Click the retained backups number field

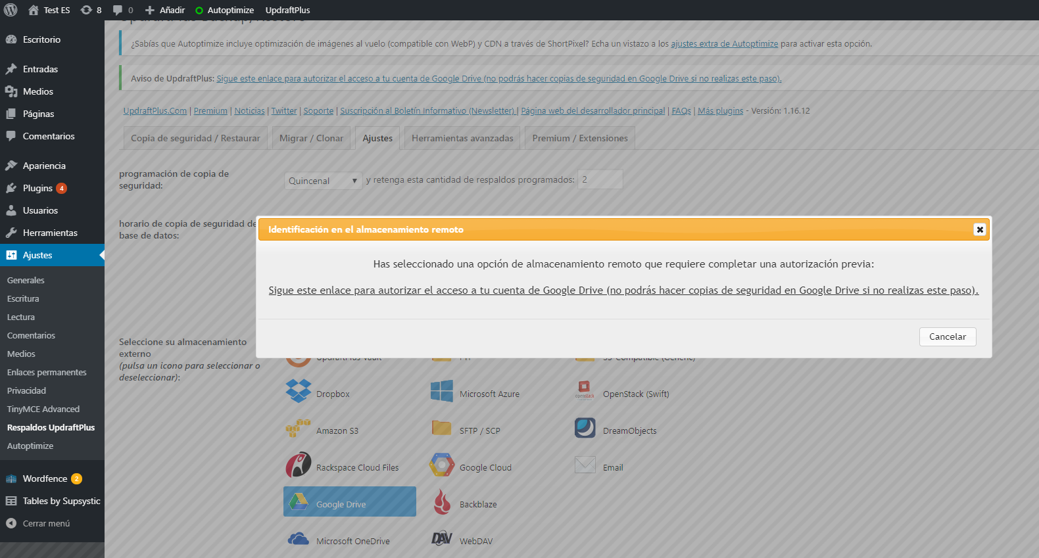click(600, 179)
